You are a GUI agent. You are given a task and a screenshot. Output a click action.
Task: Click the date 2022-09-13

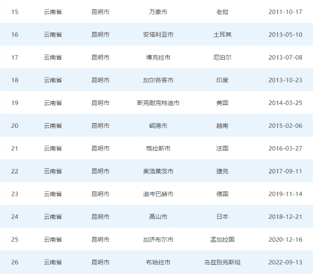(285, 263)
